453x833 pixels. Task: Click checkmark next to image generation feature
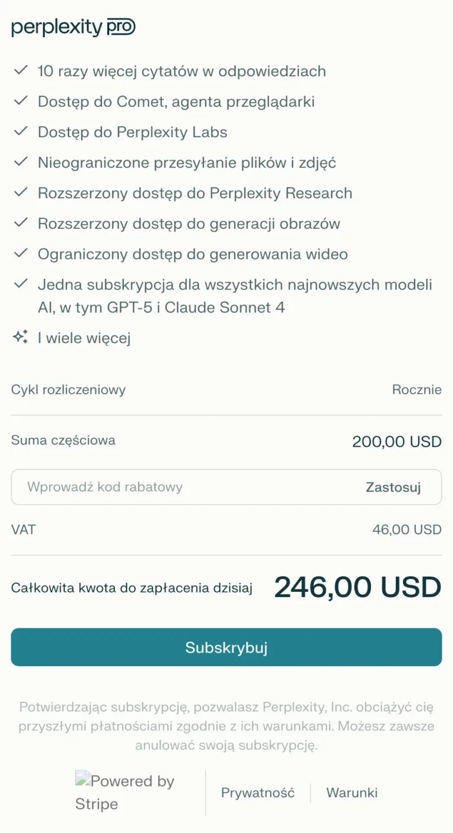[x=21, y=223]
